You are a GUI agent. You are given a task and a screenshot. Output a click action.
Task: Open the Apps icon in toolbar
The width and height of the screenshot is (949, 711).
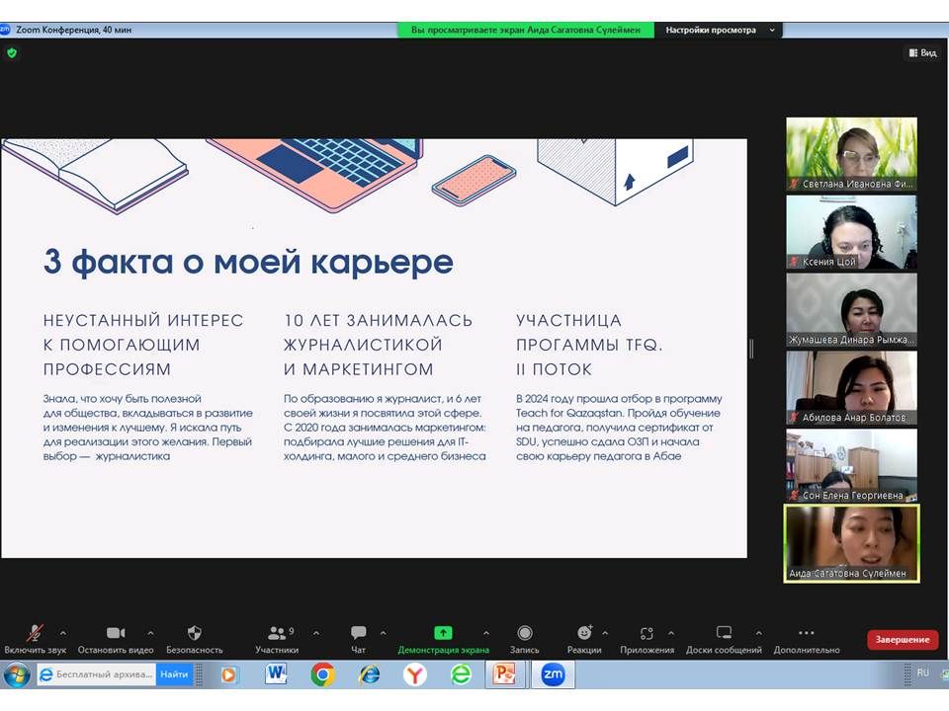647,633
